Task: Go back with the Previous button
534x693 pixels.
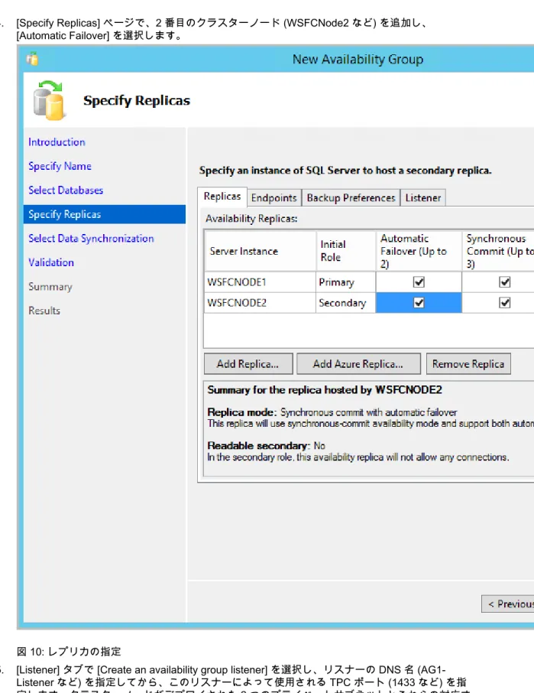Action: click(508, 604)
